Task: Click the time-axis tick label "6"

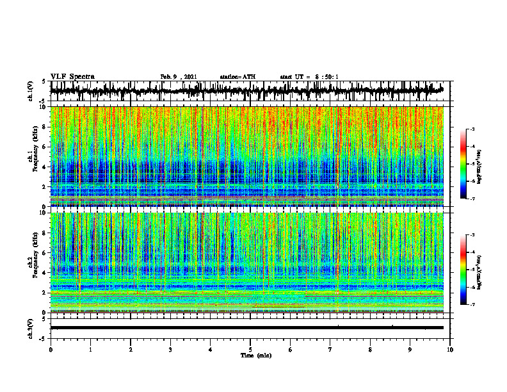Action: click(291, 350)
